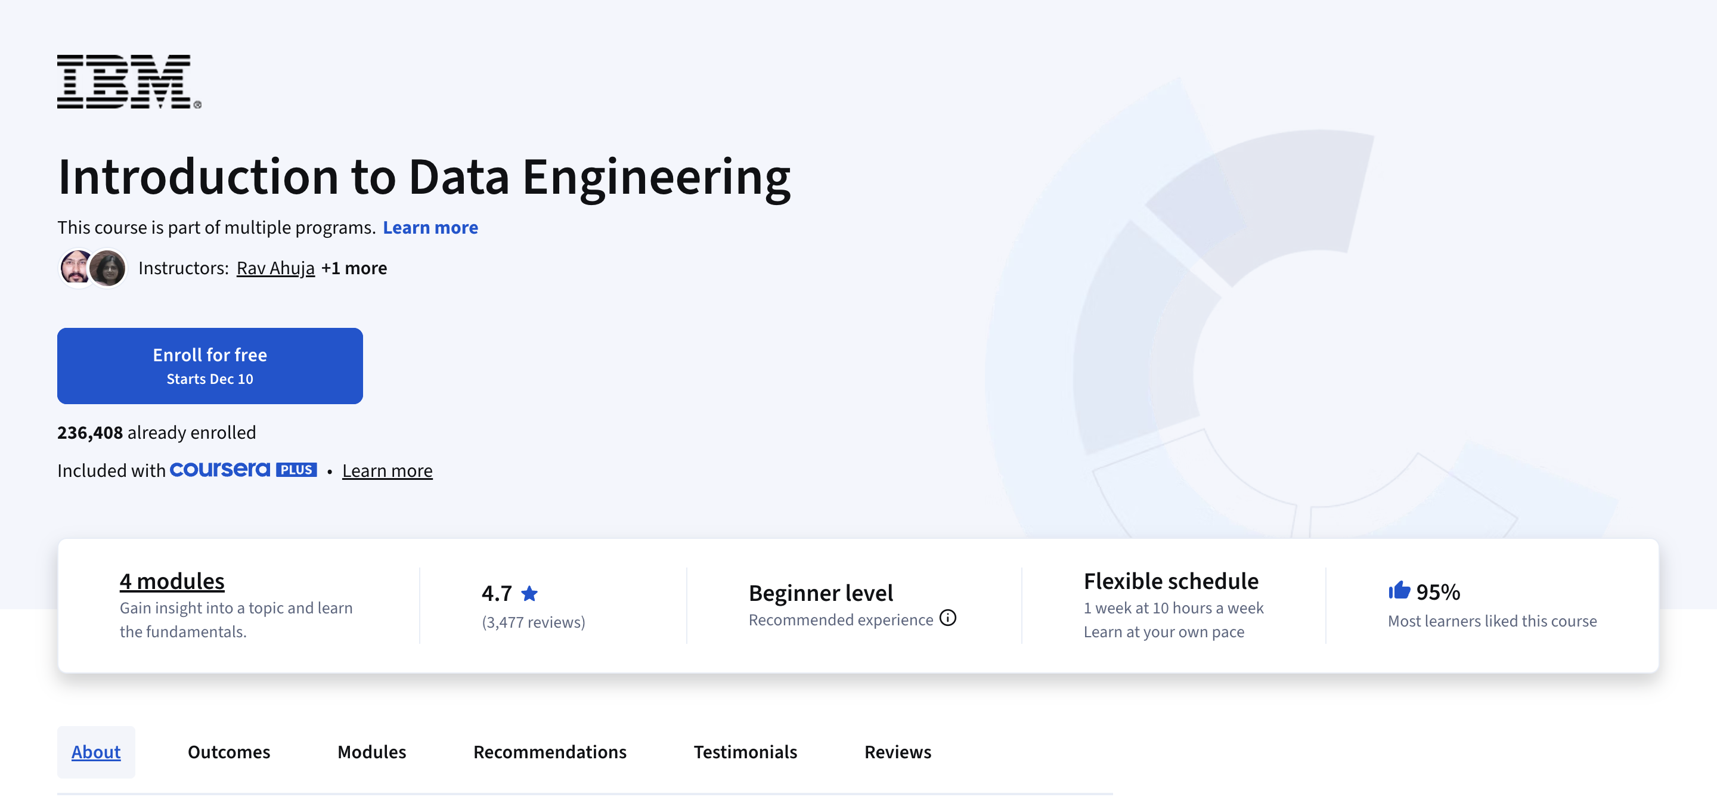The width and height of the screenshot is (1717, 800).
Task: Click the Coursera Plus logo
Action: [x=243, y=469]
